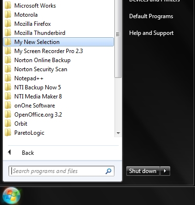
Task: Click the Orbit folder icon
Action: pyautogui.click(x=8, y=124)
